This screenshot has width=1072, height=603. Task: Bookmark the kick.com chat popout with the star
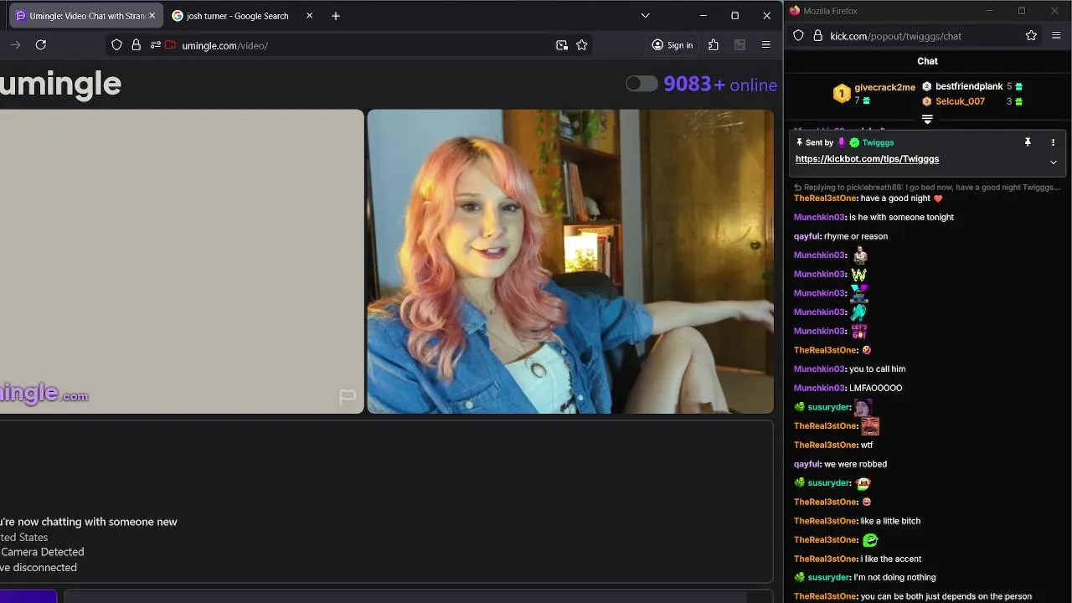(x=1031, y=35)
